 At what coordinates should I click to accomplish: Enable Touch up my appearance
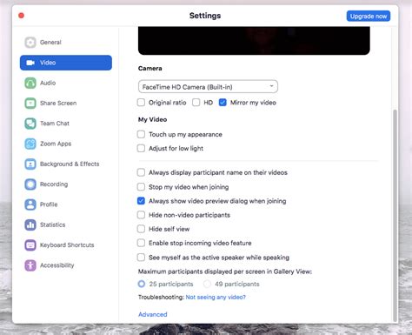point(141,134)
